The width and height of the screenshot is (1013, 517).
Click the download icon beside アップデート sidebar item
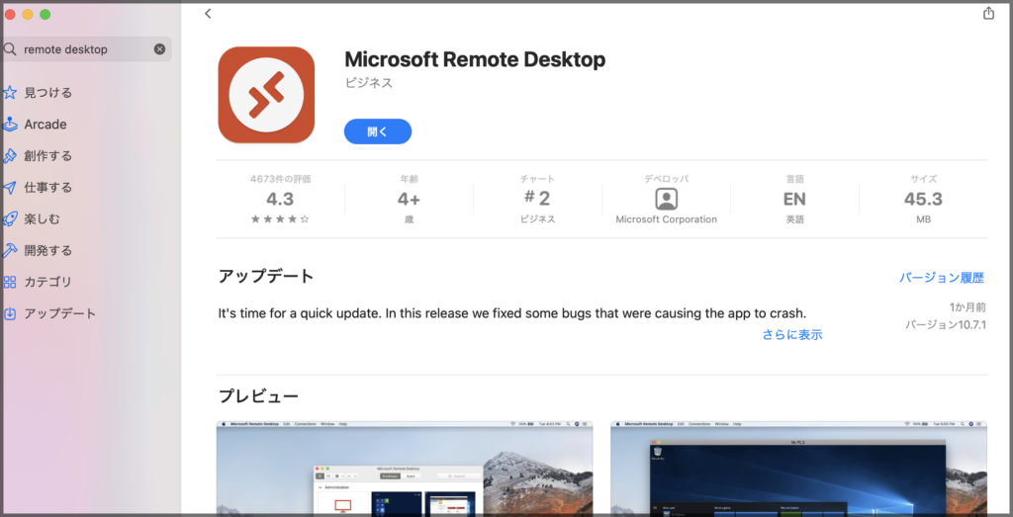click(x=10, y=313)
